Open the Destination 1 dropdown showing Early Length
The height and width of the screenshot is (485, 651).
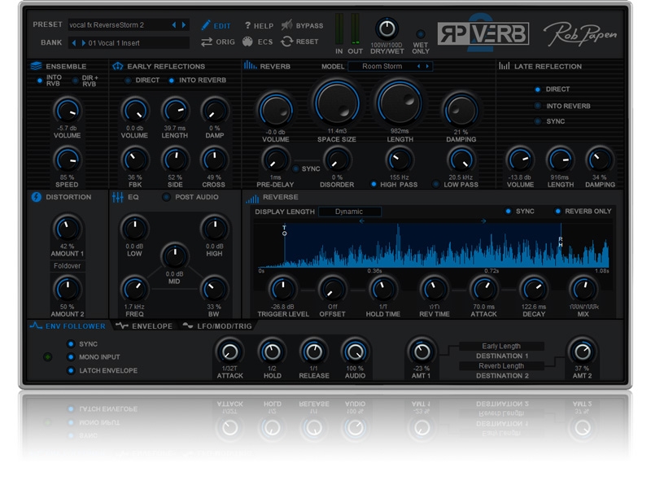click(500, 346)
